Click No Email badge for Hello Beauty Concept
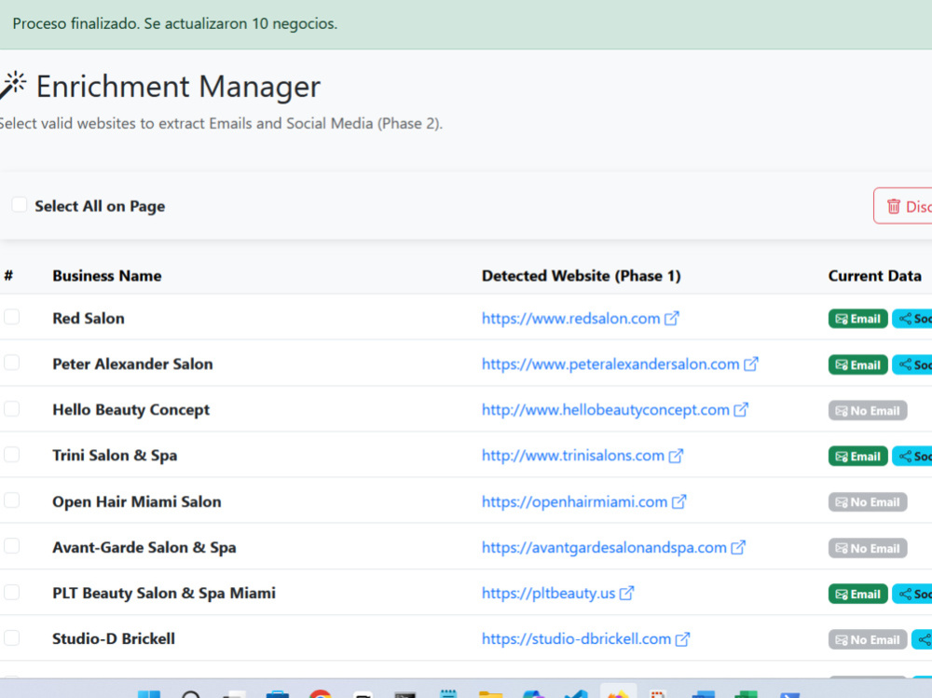 [867, 410]
